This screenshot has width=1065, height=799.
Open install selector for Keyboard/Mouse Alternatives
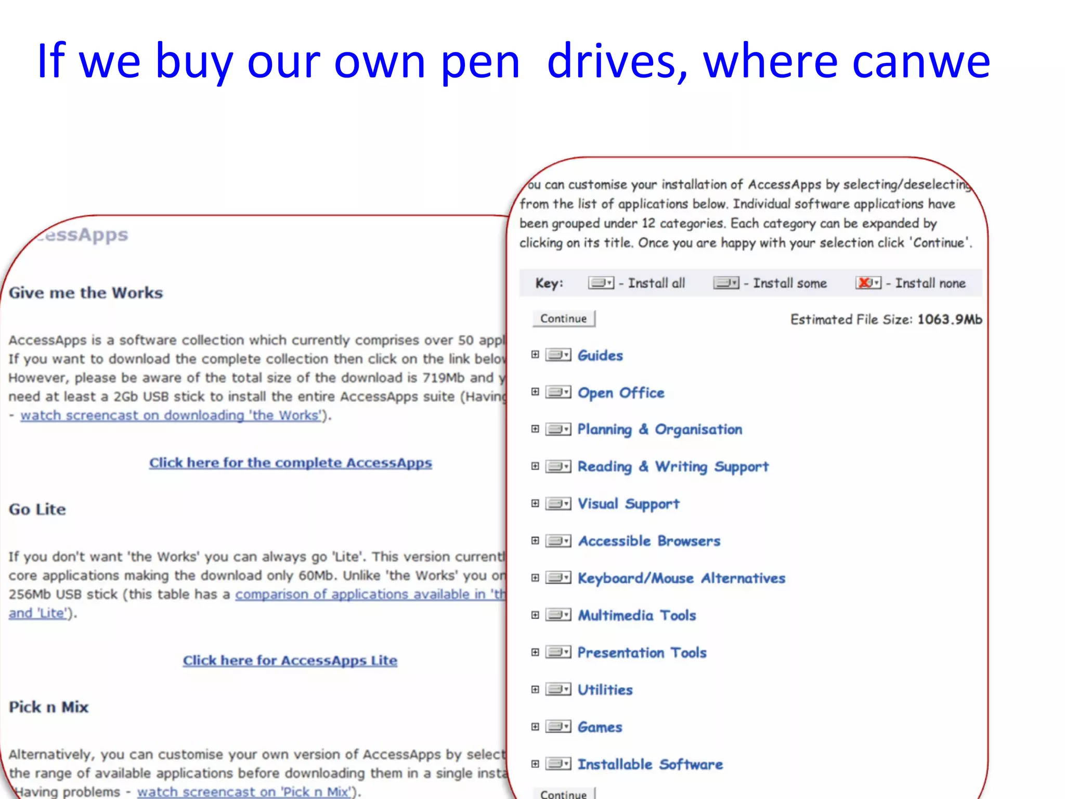[559, 578]
